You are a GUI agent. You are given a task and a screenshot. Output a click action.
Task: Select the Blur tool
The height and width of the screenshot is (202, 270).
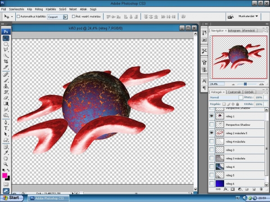(6, 109)
